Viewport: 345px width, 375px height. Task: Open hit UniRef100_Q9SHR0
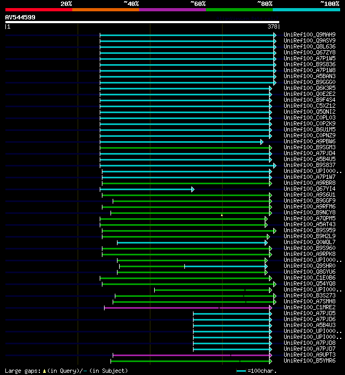(x=309, y=266)
